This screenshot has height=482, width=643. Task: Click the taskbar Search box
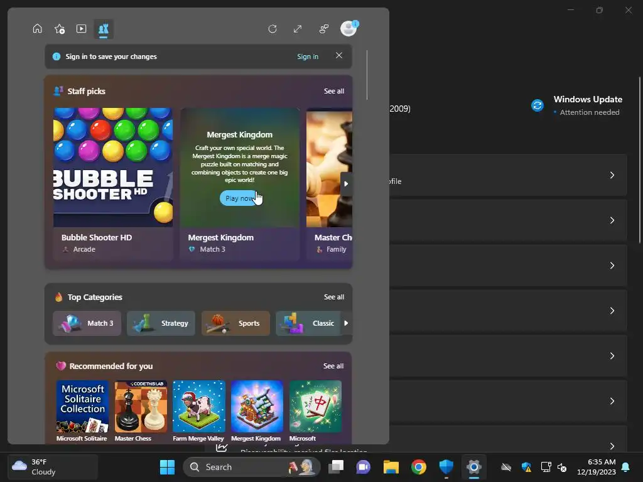click(252, 467)
